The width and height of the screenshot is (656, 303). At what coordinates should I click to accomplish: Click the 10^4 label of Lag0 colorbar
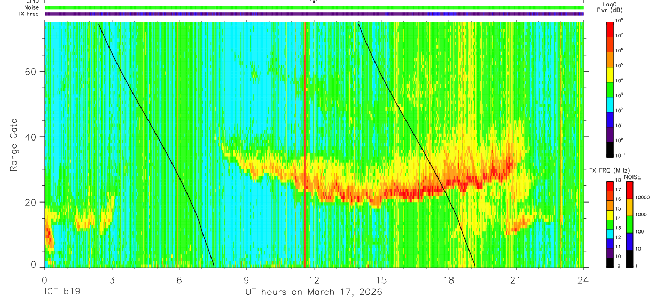coord(620,80)
